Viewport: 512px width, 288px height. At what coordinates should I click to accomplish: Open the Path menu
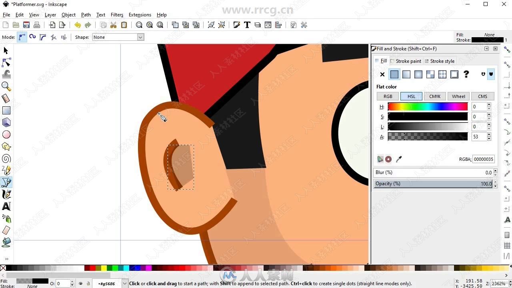[x=86, y=15]
